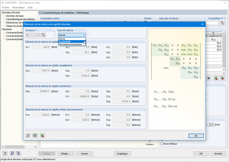This screenshot has height=162, width=229.
Task: Click the d11 field showing 205.9
Action: (x=41, y=47)
